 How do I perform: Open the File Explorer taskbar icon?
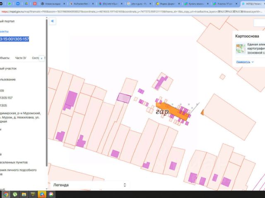tap(24, 194)
